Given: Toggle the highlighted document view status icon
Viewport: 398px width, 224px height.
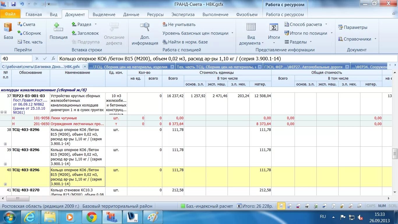Looking at the screenshot, I should point(281,206).
